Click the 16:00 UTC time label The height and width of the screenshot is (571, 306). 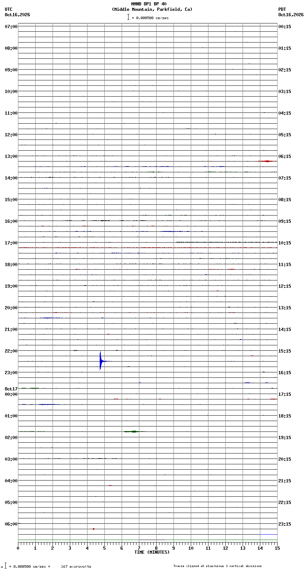[11, 221]
